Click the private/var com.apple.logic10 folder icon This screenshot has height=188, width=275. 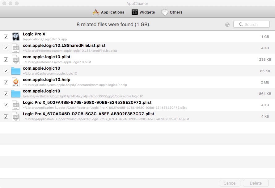pos(16,94)
